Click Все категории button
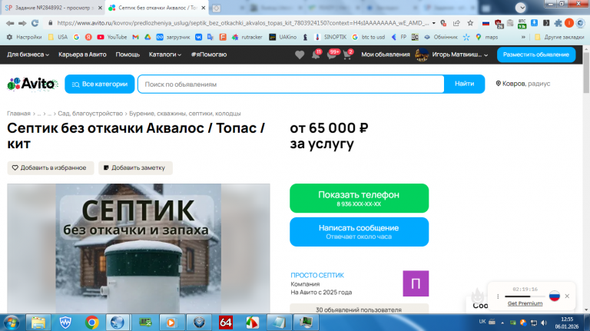 100,84
